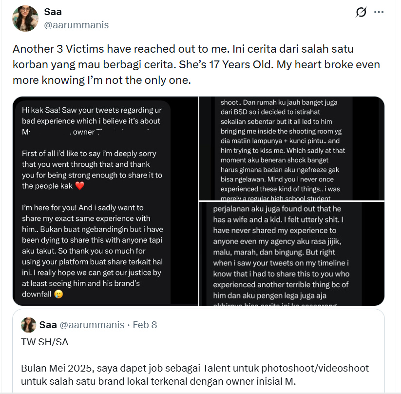The image size is (401, 394).
Task: Open the bottom-right 'wife and a kid' image
Action: 291,254
